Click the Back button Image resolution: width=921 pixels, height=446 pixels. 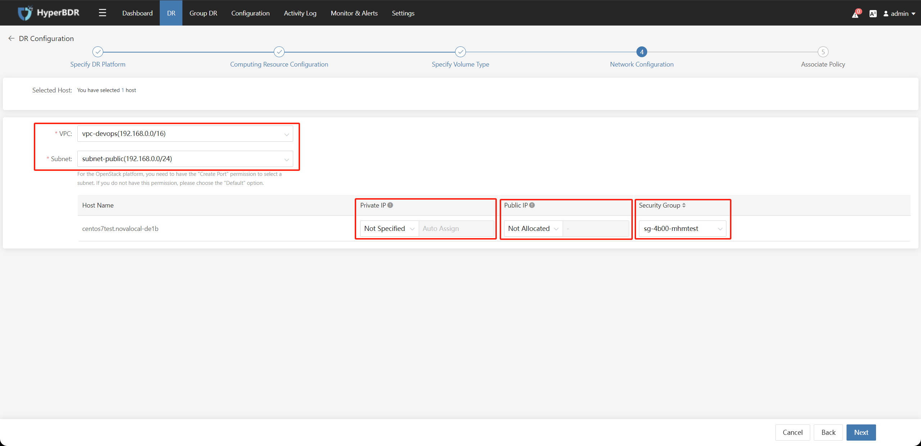[x=829, y=432]
